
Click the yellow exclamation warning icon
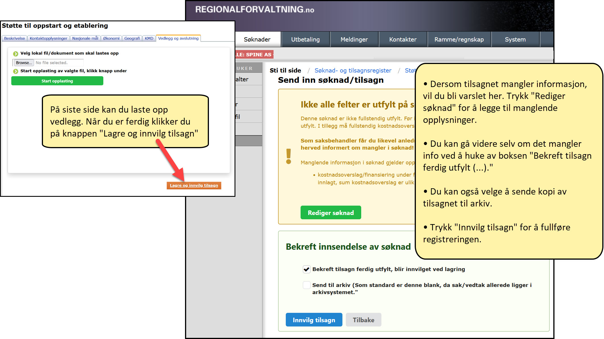click(289, 156)
